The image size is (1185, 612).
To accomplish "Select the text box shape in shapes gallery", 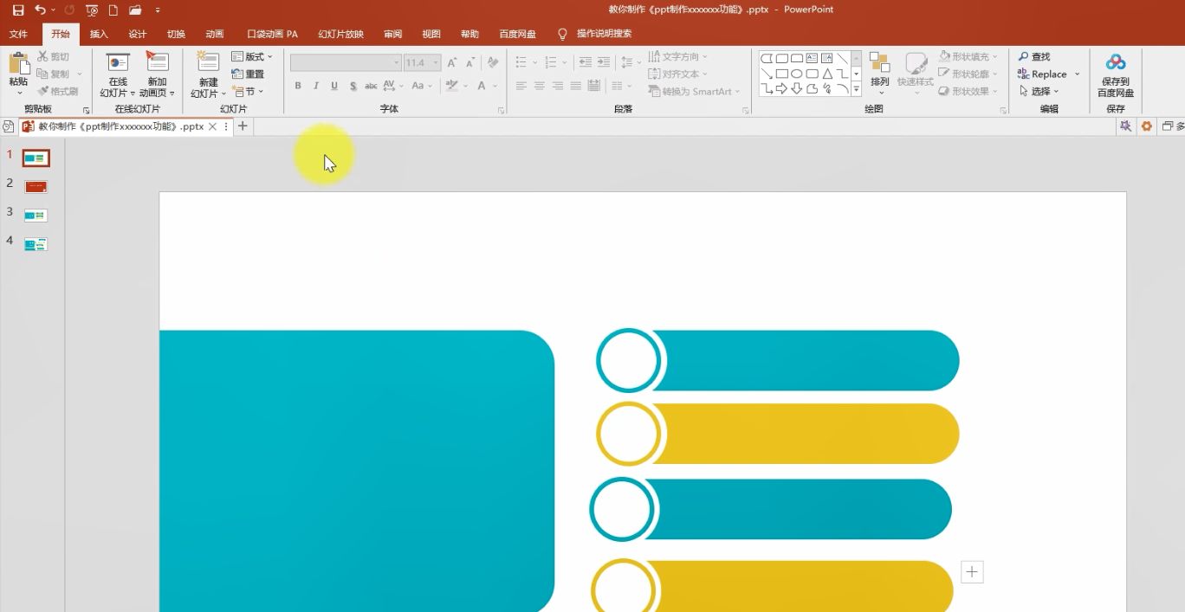I will click(812, 59).
